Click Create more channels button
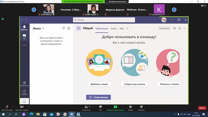The width and height of the screenshot is (208, 117). pos(134,84)
